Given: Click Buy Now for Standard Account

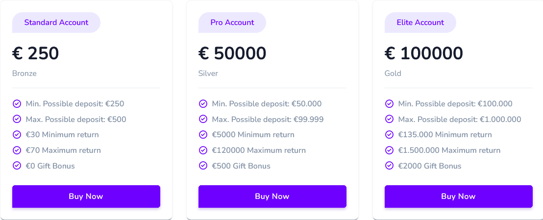Looking at the screenshot, I should [86, 196].
